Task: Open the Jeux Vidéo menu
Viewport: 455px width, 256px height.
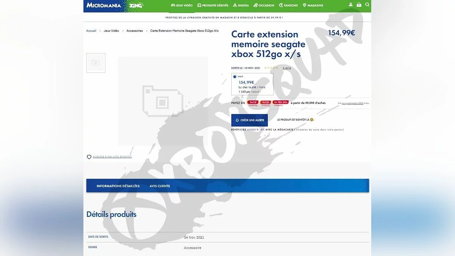Action: click(x=182, y=5)
